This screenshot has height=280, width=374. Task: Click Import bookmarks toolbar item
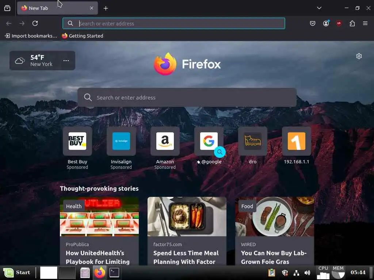[x=31, y=36]
